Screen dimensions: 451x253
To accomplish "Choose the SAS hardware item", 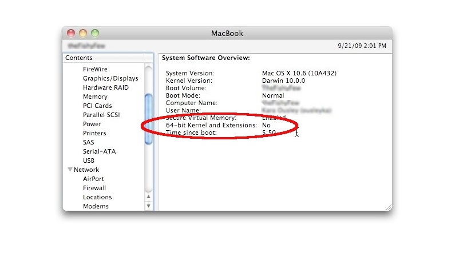I will point(89,142).
